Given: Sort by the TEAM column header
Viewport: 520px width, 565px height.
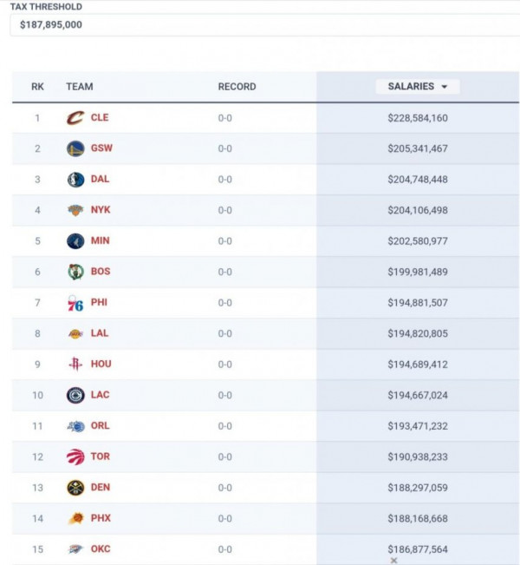Looking at the screenshot, I should click(x=80, y=87).
